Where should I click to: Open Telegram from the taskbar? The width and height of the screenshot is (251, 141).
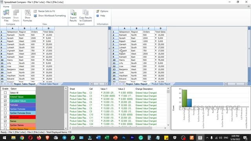(64, 137)
